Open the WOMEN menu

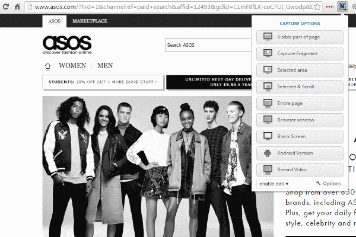pos(72,66)
